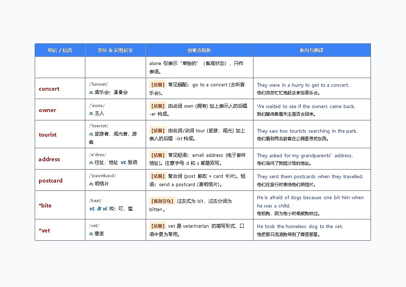Screen dimensions: 406x287
Task: Click translation 他们在旅行时寄给他们明信片
Action: click(286, 184)
